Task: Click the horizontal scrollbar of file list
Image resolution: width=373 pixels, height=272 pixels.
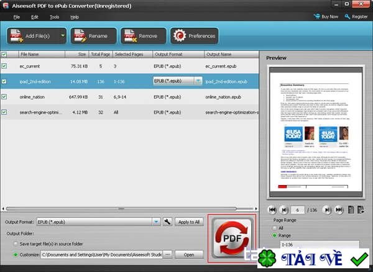Action: (121, 209)
